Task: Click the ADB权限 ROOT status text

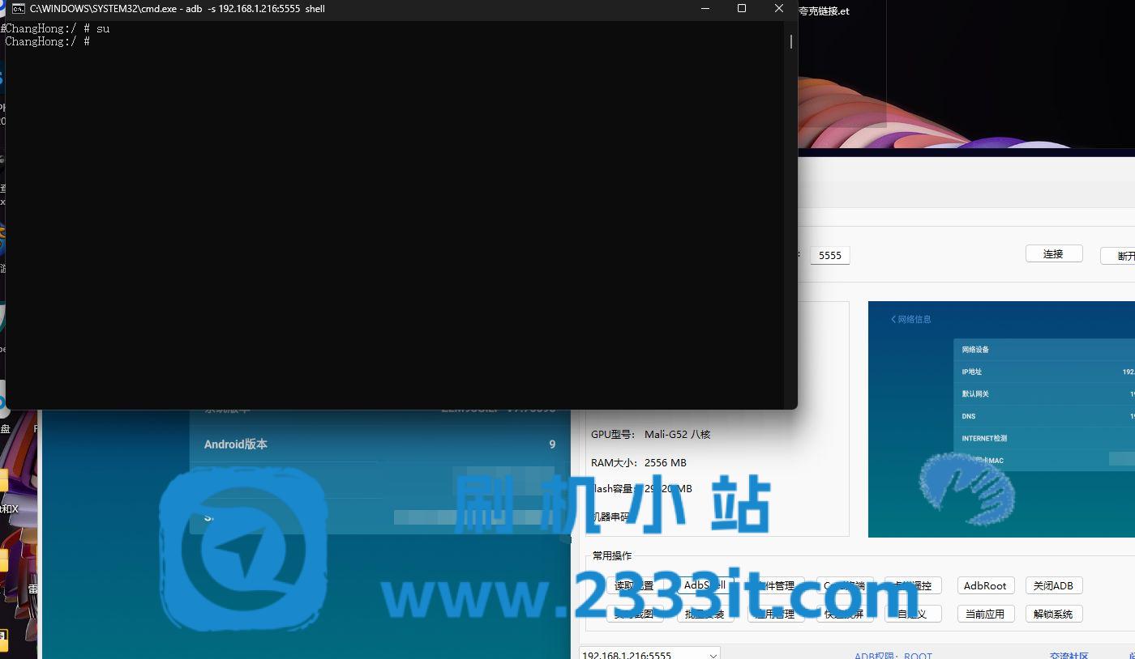Action: click(893, 656)
